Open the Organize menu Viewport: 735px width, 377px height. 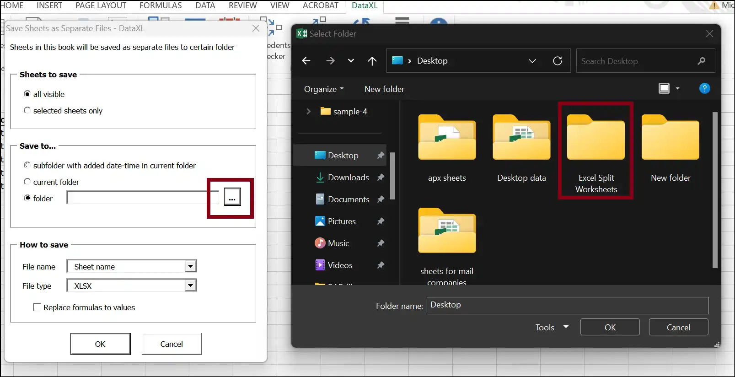[324, 89]
